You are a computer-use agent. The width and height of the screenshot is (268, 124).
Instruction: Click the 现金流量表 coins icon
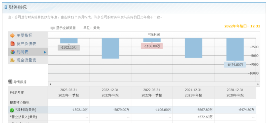12,60
